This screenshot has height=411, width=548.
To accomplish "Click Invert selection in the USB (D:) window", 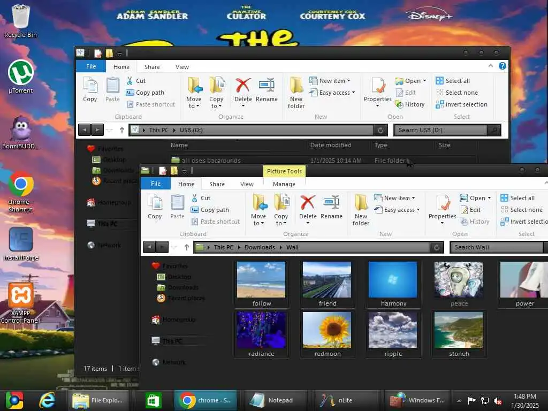I will [462, 104].
